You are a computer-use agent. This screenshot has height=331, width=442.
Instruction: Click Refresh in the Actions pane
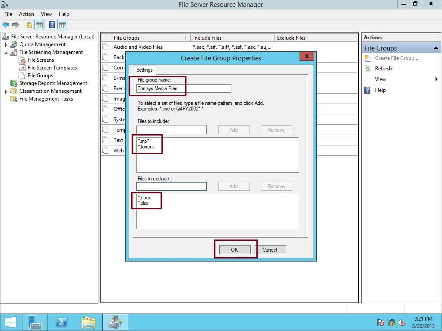tap(383, 69)
